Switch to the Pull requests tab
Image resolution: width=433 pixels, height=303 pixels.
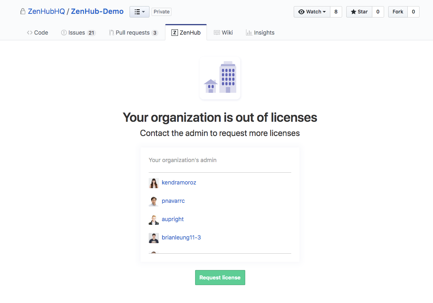coord(133,33)
